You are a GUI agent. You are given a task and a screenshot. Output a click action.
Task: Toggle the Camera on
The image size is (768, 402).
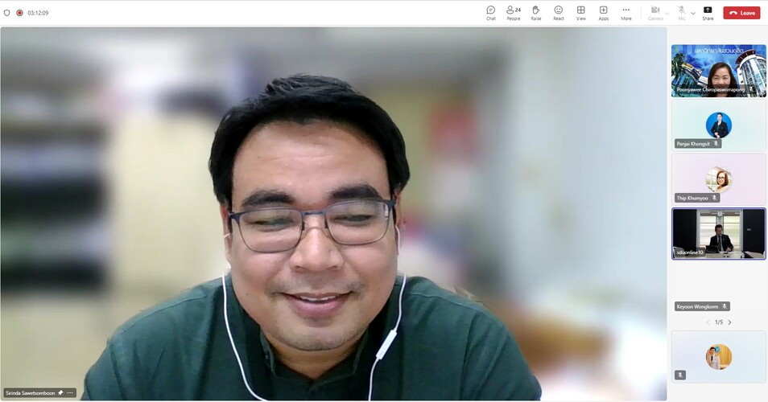click(x=655, y=12)
